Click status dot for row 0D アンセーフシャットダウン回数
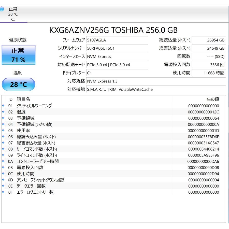 tap(3, 180)
